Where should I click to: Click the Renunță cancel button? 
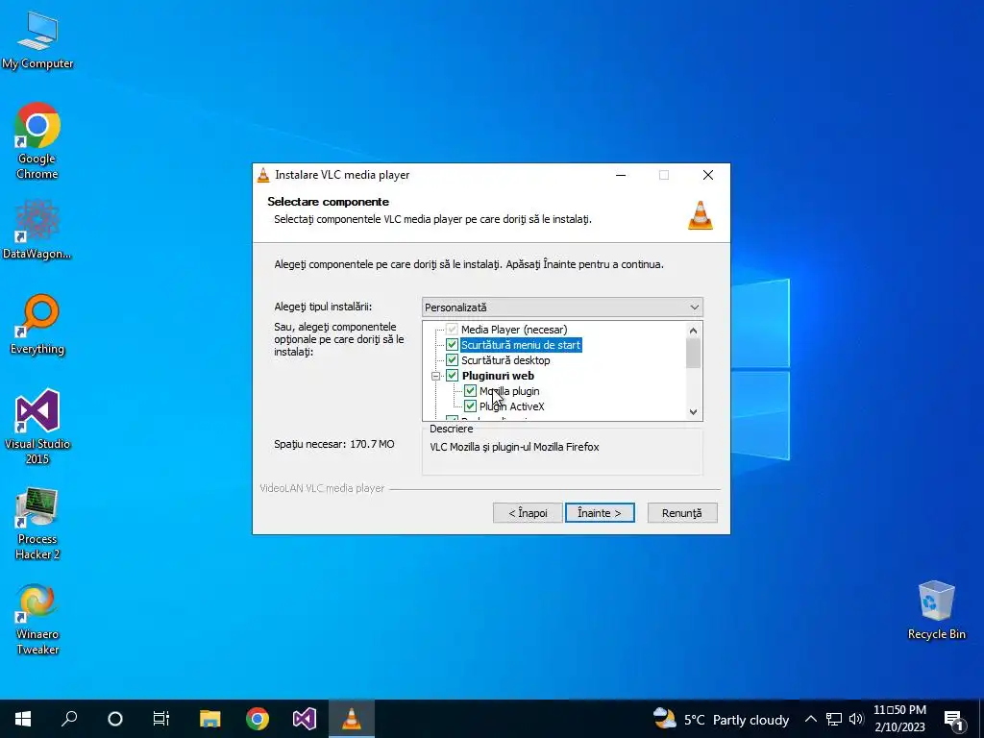682,513
